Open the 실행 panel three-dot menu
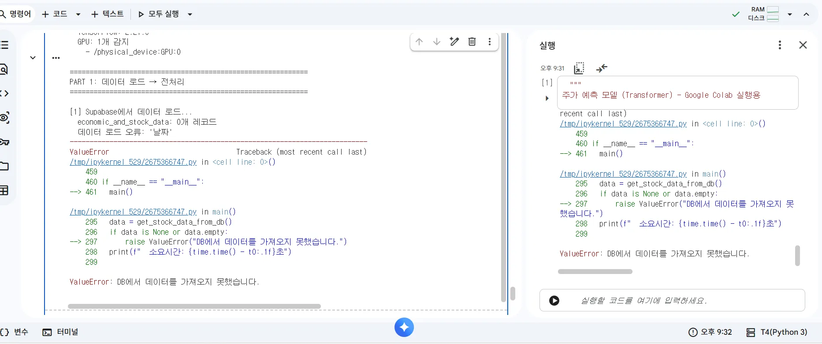The image size is (822, 344). click(x=780, y=45)
